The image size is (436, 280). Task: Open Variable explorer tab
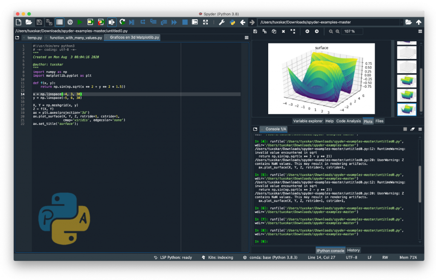308,121
